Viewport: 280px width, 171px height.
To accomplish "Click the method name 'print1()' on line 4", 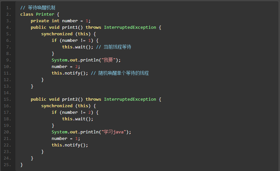I will pyautogui.click(x=73, y=27).
